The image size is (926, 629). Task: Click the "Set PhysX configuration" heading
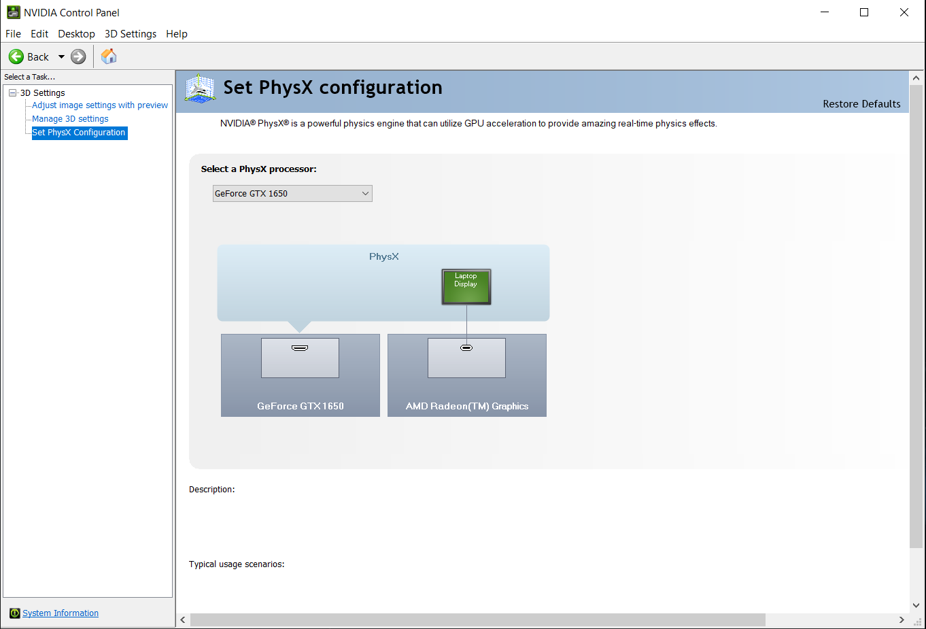pyautogui.click(x=333, y=88)
